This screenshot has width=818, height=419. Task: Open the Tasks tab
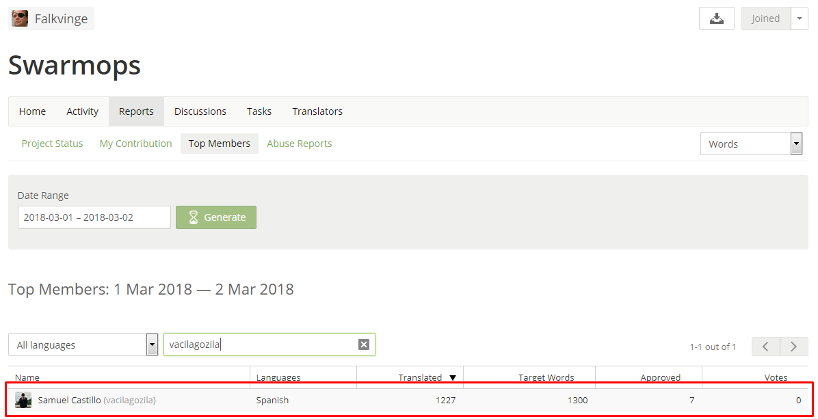[x=259, y=111]
